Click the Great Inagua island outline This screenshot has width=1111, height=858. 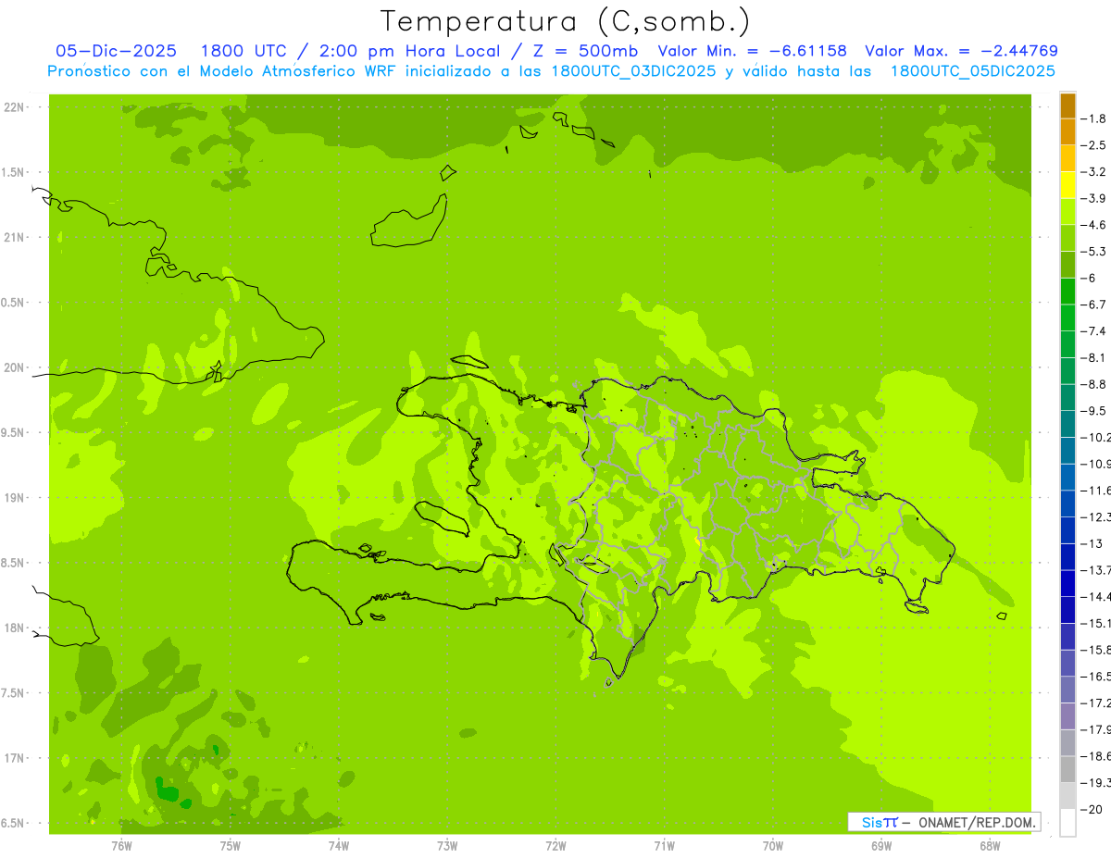[408, 220]
